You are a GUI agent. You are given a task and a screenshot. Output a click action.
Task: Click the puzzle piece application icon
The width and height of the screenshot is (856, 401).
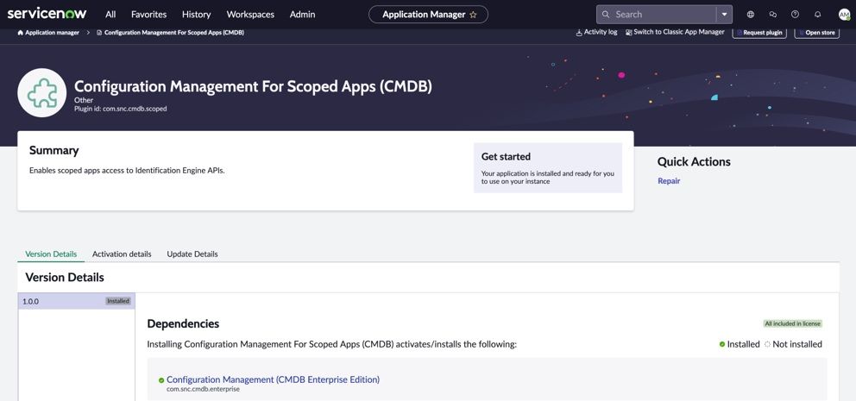pyautogui.click(x=42, y=93)
